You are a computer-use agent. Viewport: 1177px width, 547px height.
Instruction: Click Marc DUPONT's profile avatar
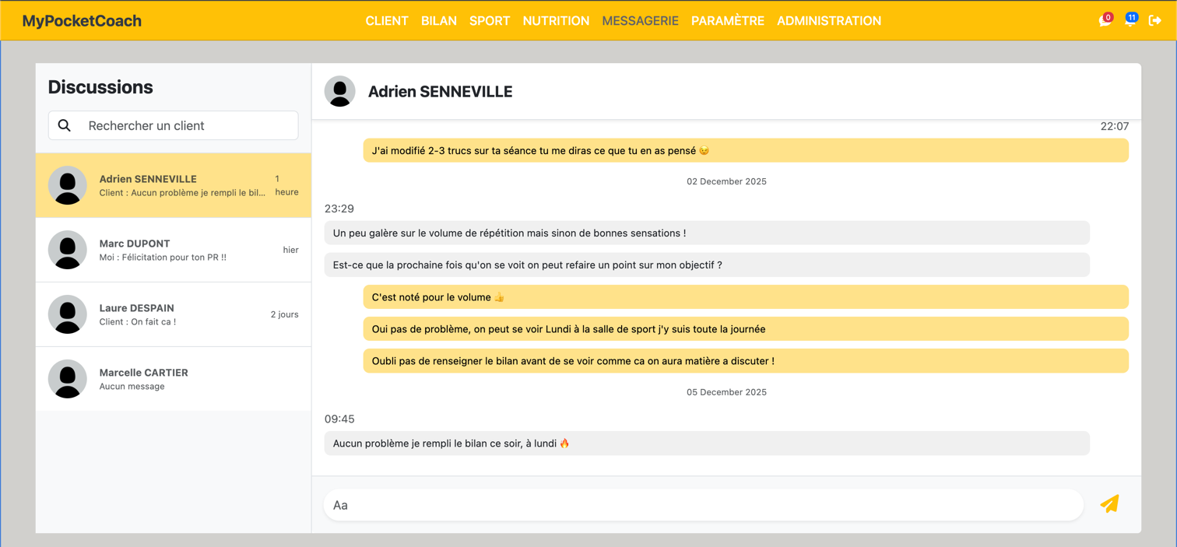click(67, 250)
